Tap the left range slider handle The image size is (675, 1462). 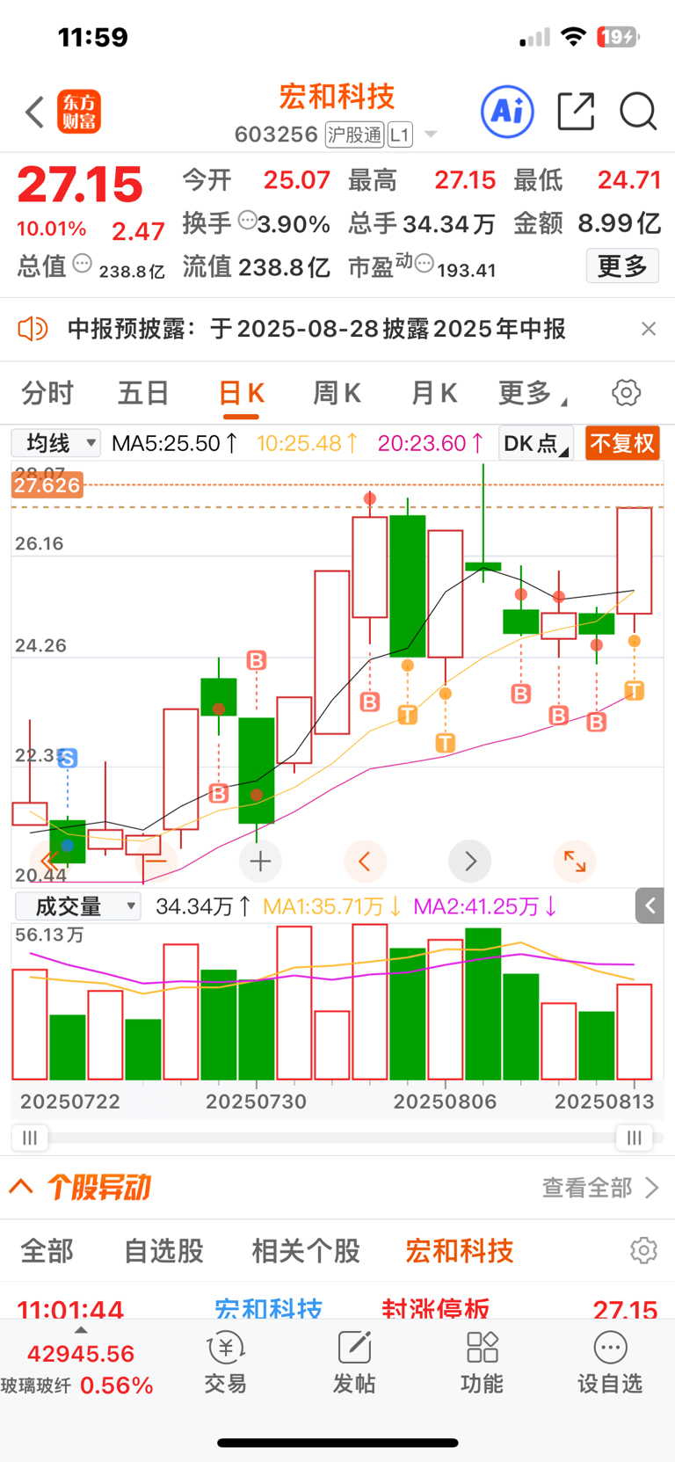point(30,1138)
